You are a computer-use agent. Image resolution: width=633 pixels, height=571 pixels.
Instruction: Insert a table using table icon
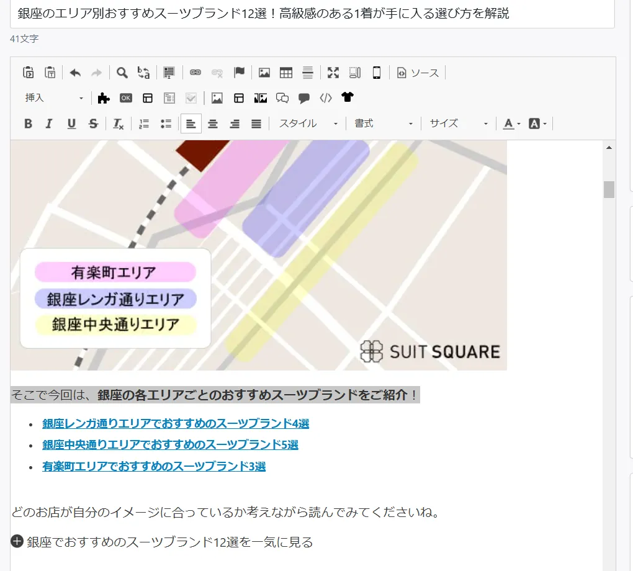point(286,73)
